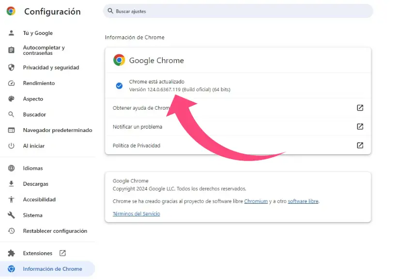Click the puzzle piece icon for Extensiones

pyautogui.click(x=11, y=253)
